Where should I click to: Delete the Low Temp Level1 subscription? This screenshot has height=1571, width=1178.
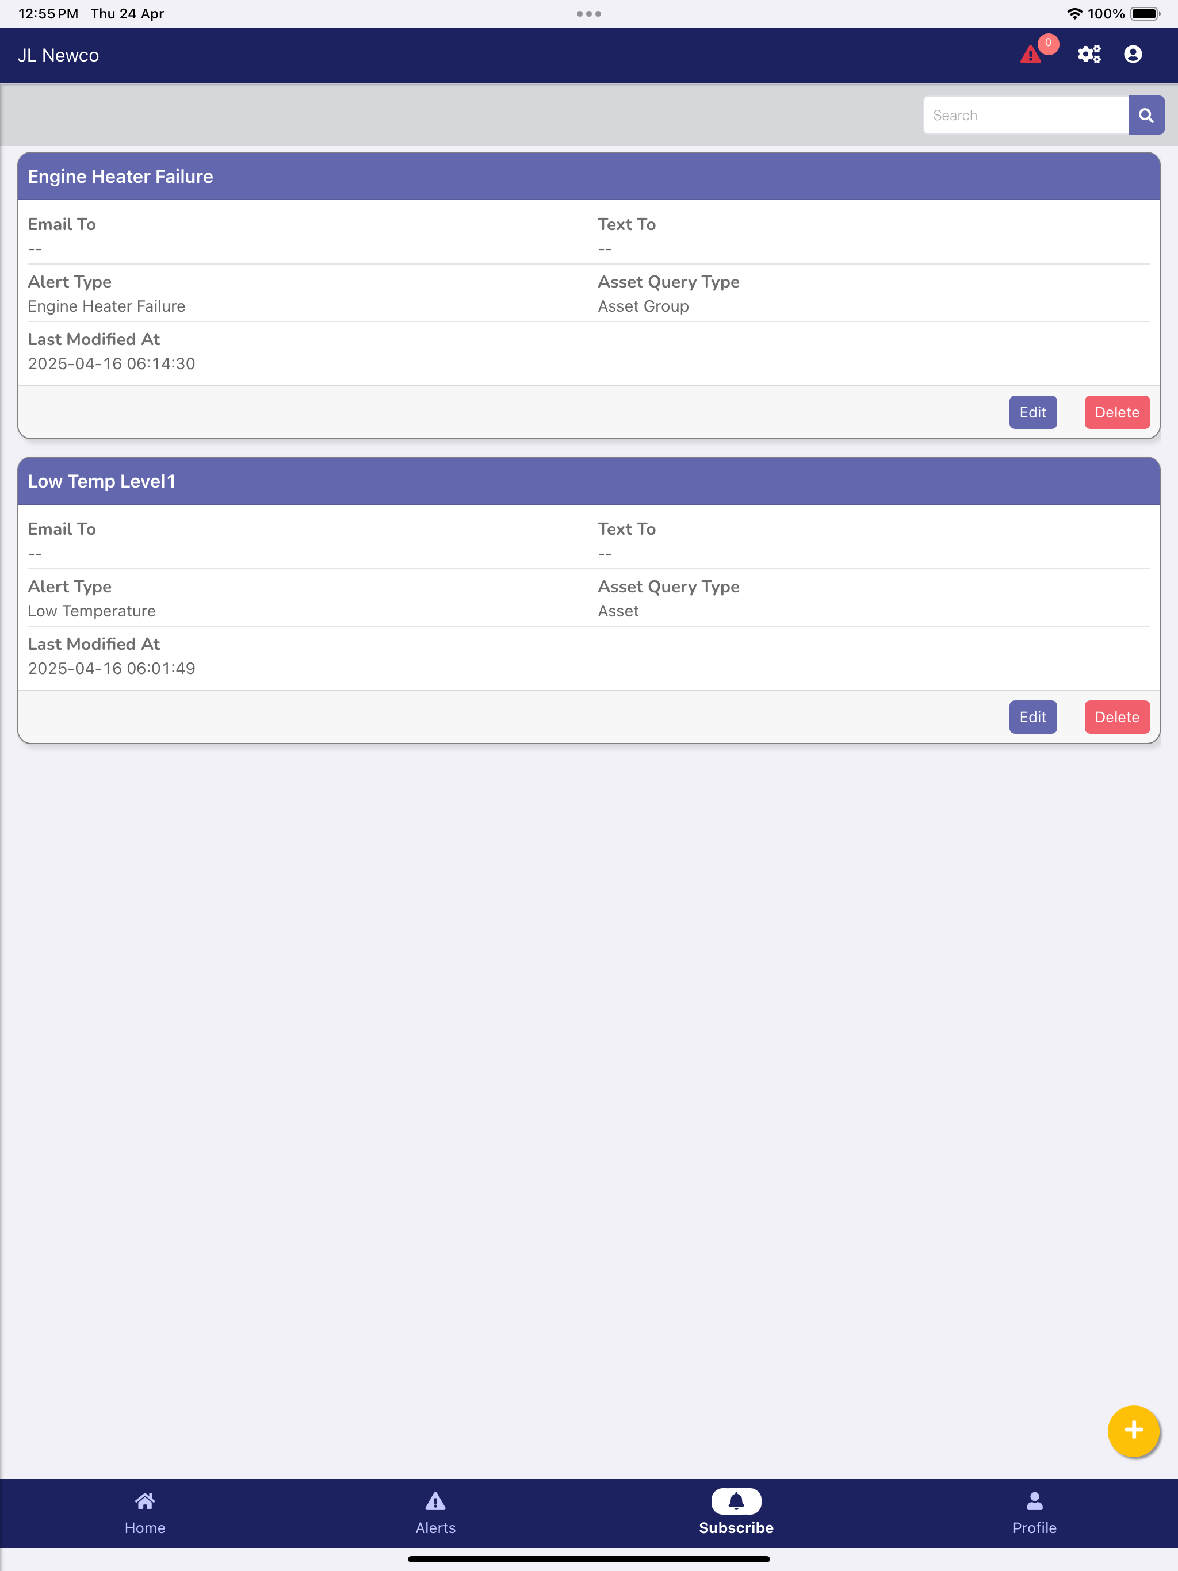coord(1117,716)
